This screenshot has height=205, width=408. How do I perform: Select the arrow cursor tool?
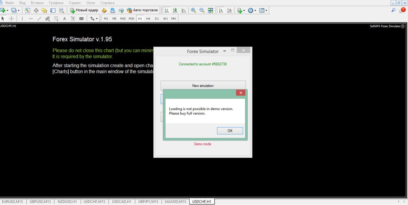[3, 19]
